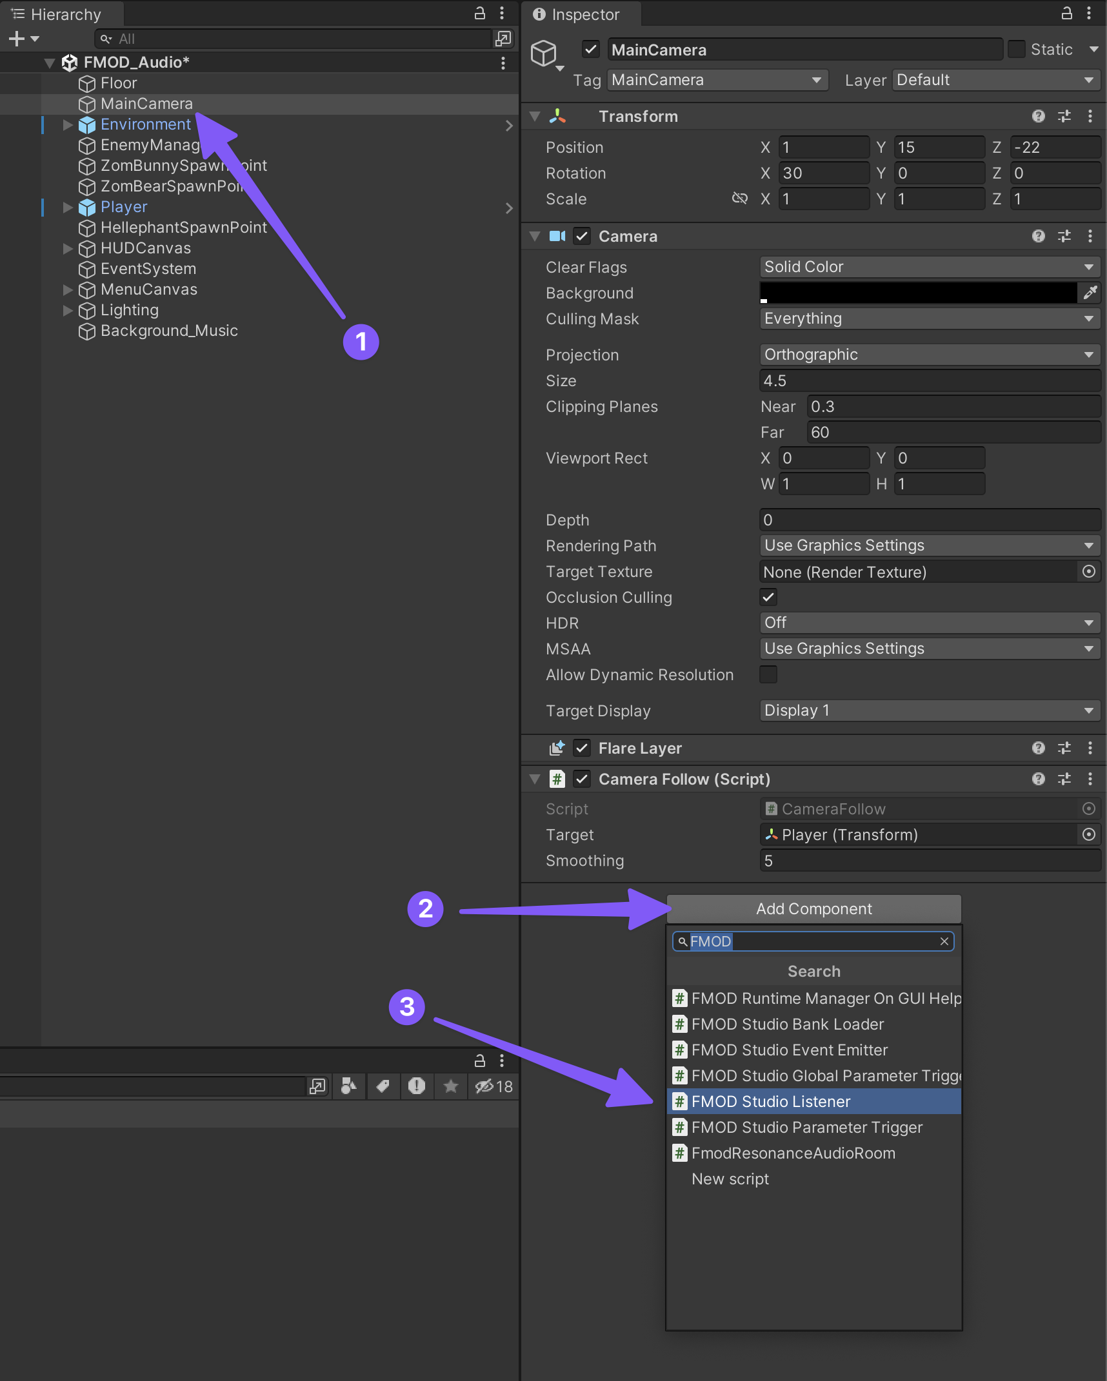
Task: Click Target Texture object picker circle
Action: pos(1089,571)
